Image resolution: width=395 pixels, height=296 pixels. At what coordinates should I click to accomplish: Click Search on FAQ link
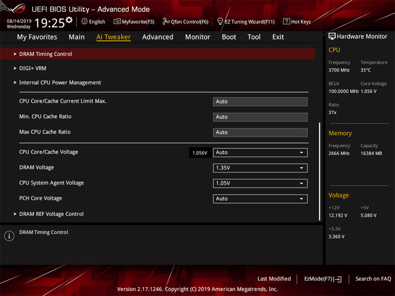click(373, 278)
